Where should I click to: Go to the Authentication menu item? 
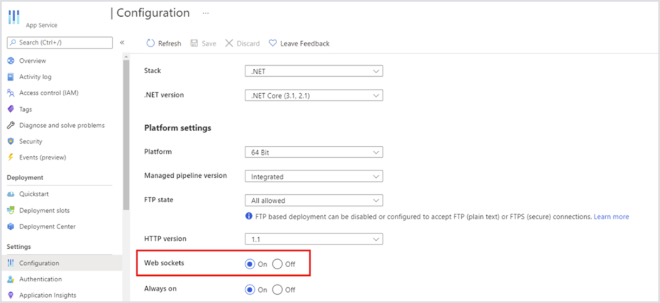point(41,279)
